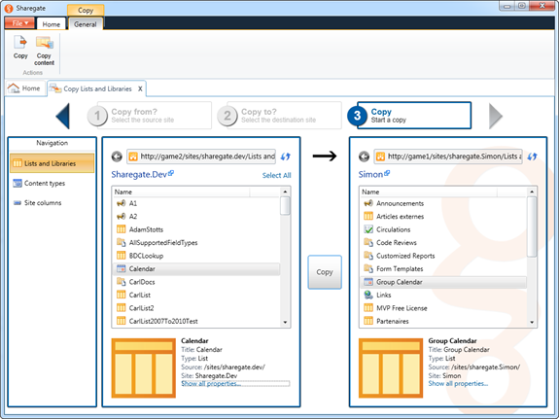Select the Form Templates library
Image resolution: width=559 pixels, height=419 pixels.
point(443,269)
